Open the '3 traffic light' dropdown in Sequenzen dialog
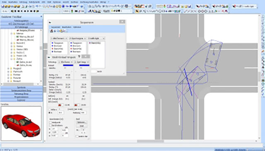 point(96,38)
